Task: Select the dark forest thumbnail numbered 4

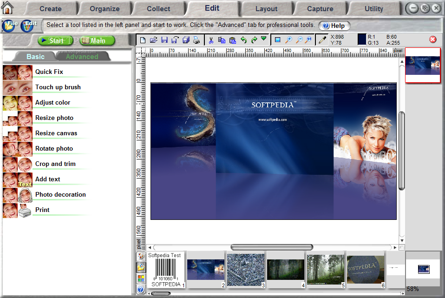Action: 286,270
